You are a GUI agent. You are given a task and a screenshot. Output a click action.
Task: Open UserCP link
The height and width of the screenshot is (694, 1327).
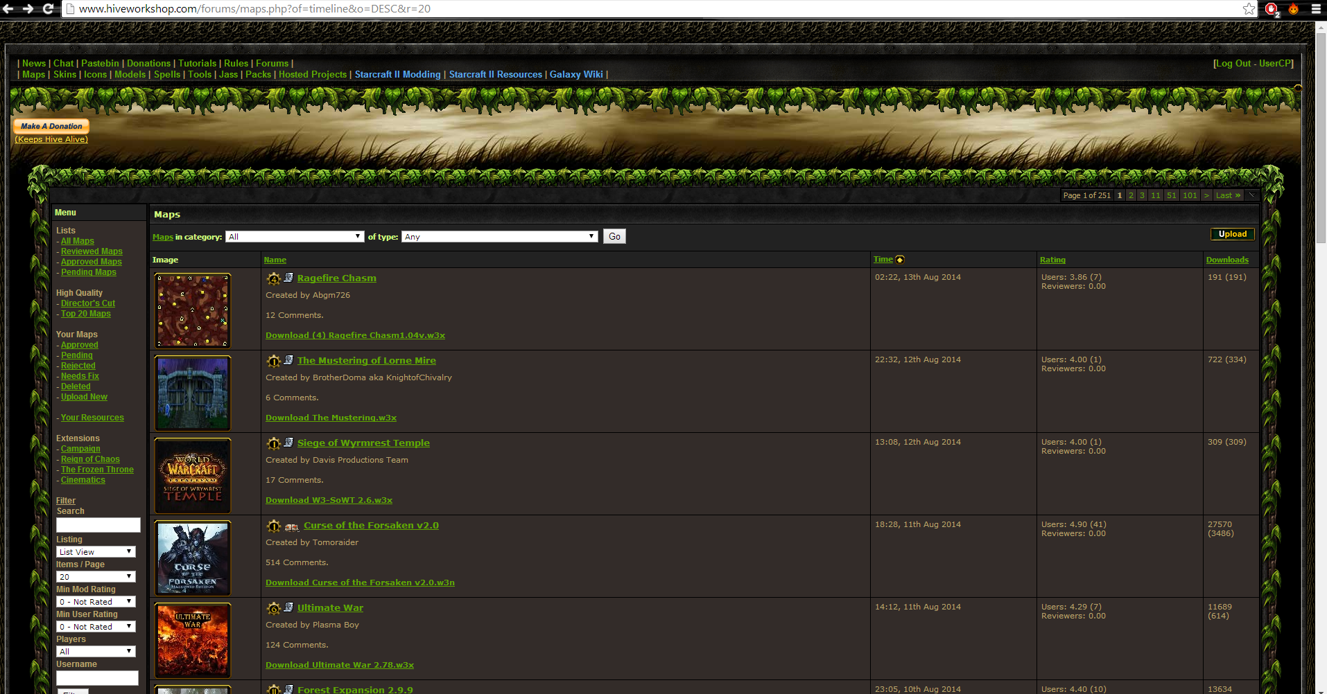click(1274, 63)
